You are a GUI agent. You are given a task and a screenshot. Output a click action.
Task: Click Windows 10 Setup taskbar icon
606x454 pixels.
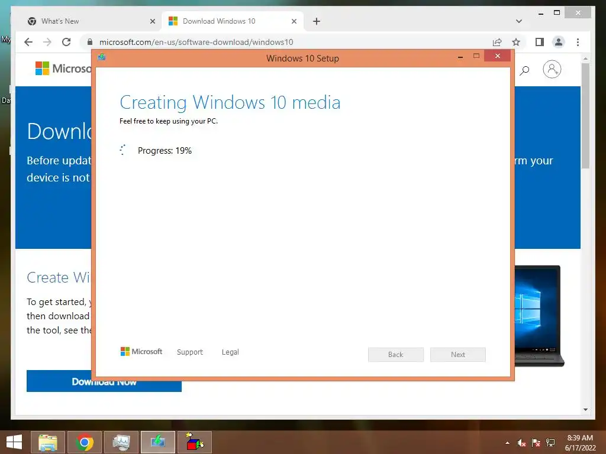(158, 442)
